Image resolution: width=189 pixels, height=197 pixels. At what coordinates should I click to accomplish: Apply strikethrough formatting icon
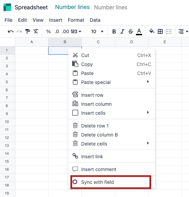coord(131,31)
